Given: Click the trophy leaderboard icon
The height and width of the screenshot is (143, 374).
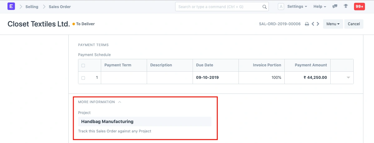Looking at the screenshot, I should 346,7.
